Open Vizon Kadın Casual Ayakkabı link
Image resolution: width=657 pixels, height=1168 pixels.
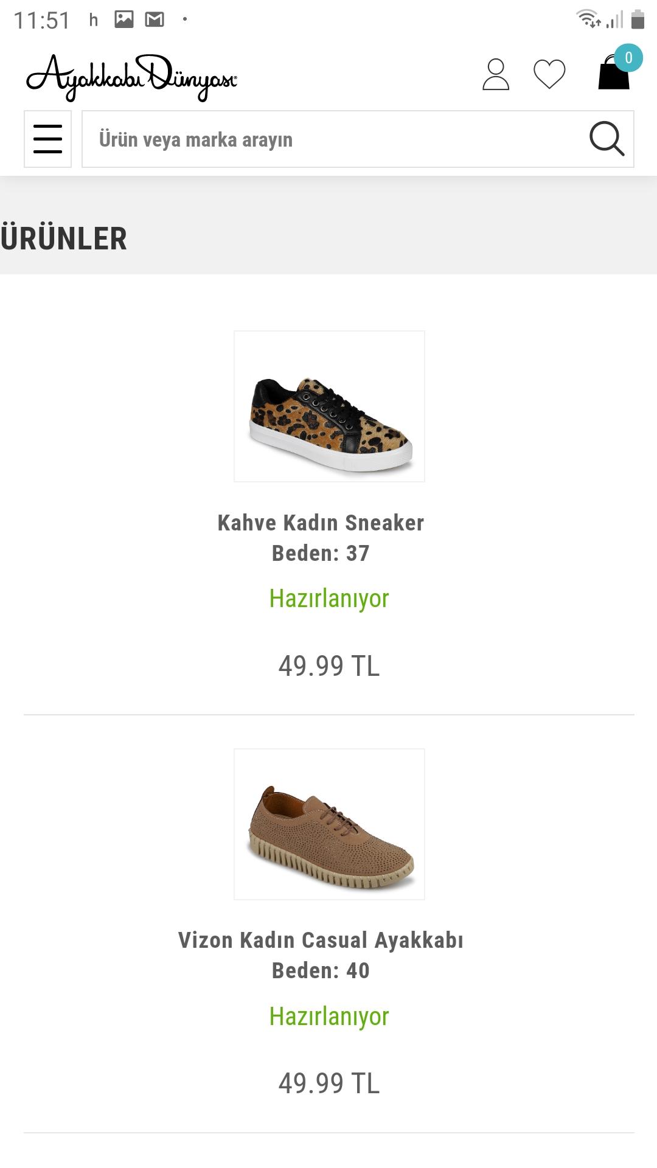pyautogui.click(x=321, y=940)
